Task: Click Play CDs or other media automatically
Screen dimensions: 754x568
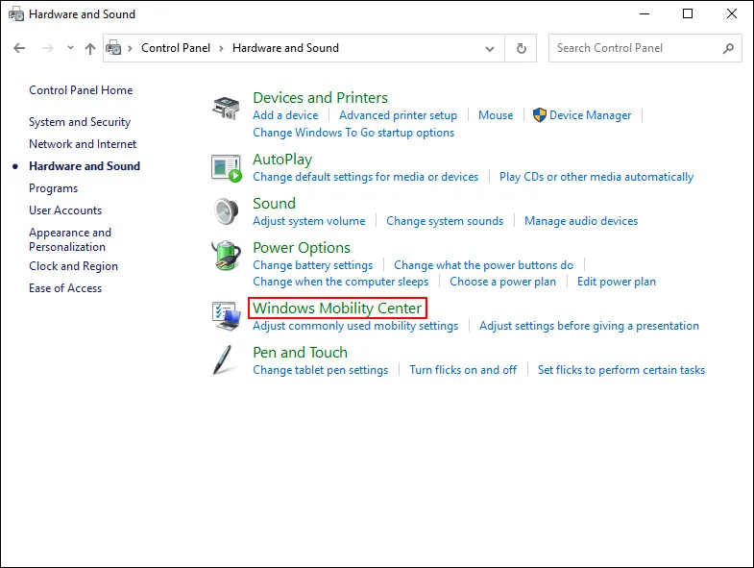Action: (596, 177)
